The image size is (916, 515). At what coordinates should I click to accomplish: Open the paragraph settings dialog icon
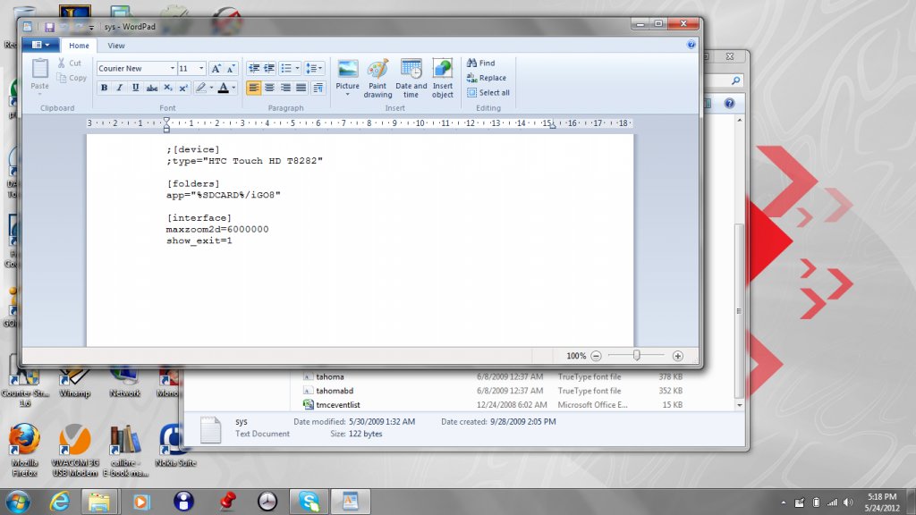pyautogui.click(x=318, y=88)
